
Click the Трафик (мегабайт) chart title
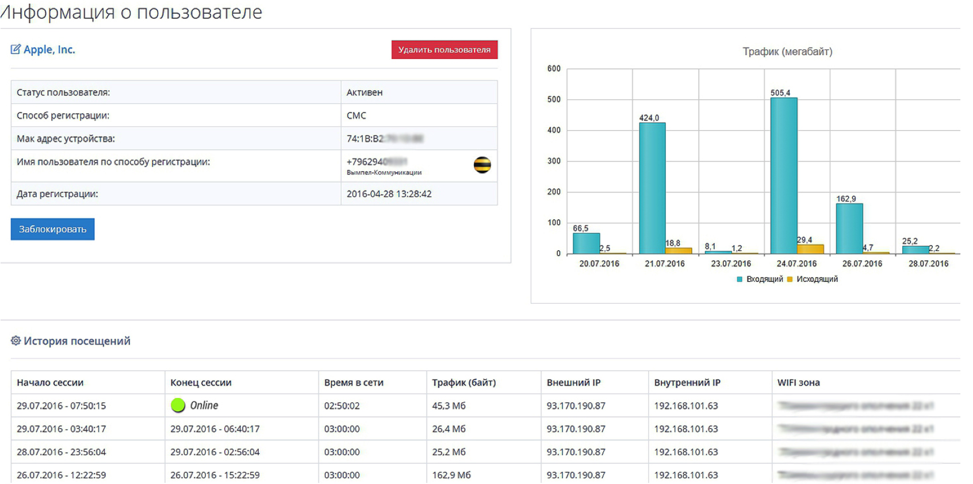click(787, 52)
